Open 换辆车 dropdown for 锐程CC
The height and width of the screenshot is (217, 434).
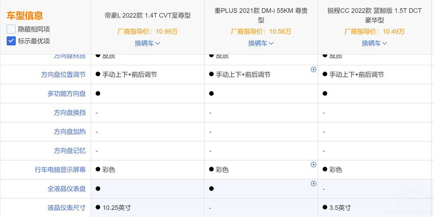pos(375,43)
